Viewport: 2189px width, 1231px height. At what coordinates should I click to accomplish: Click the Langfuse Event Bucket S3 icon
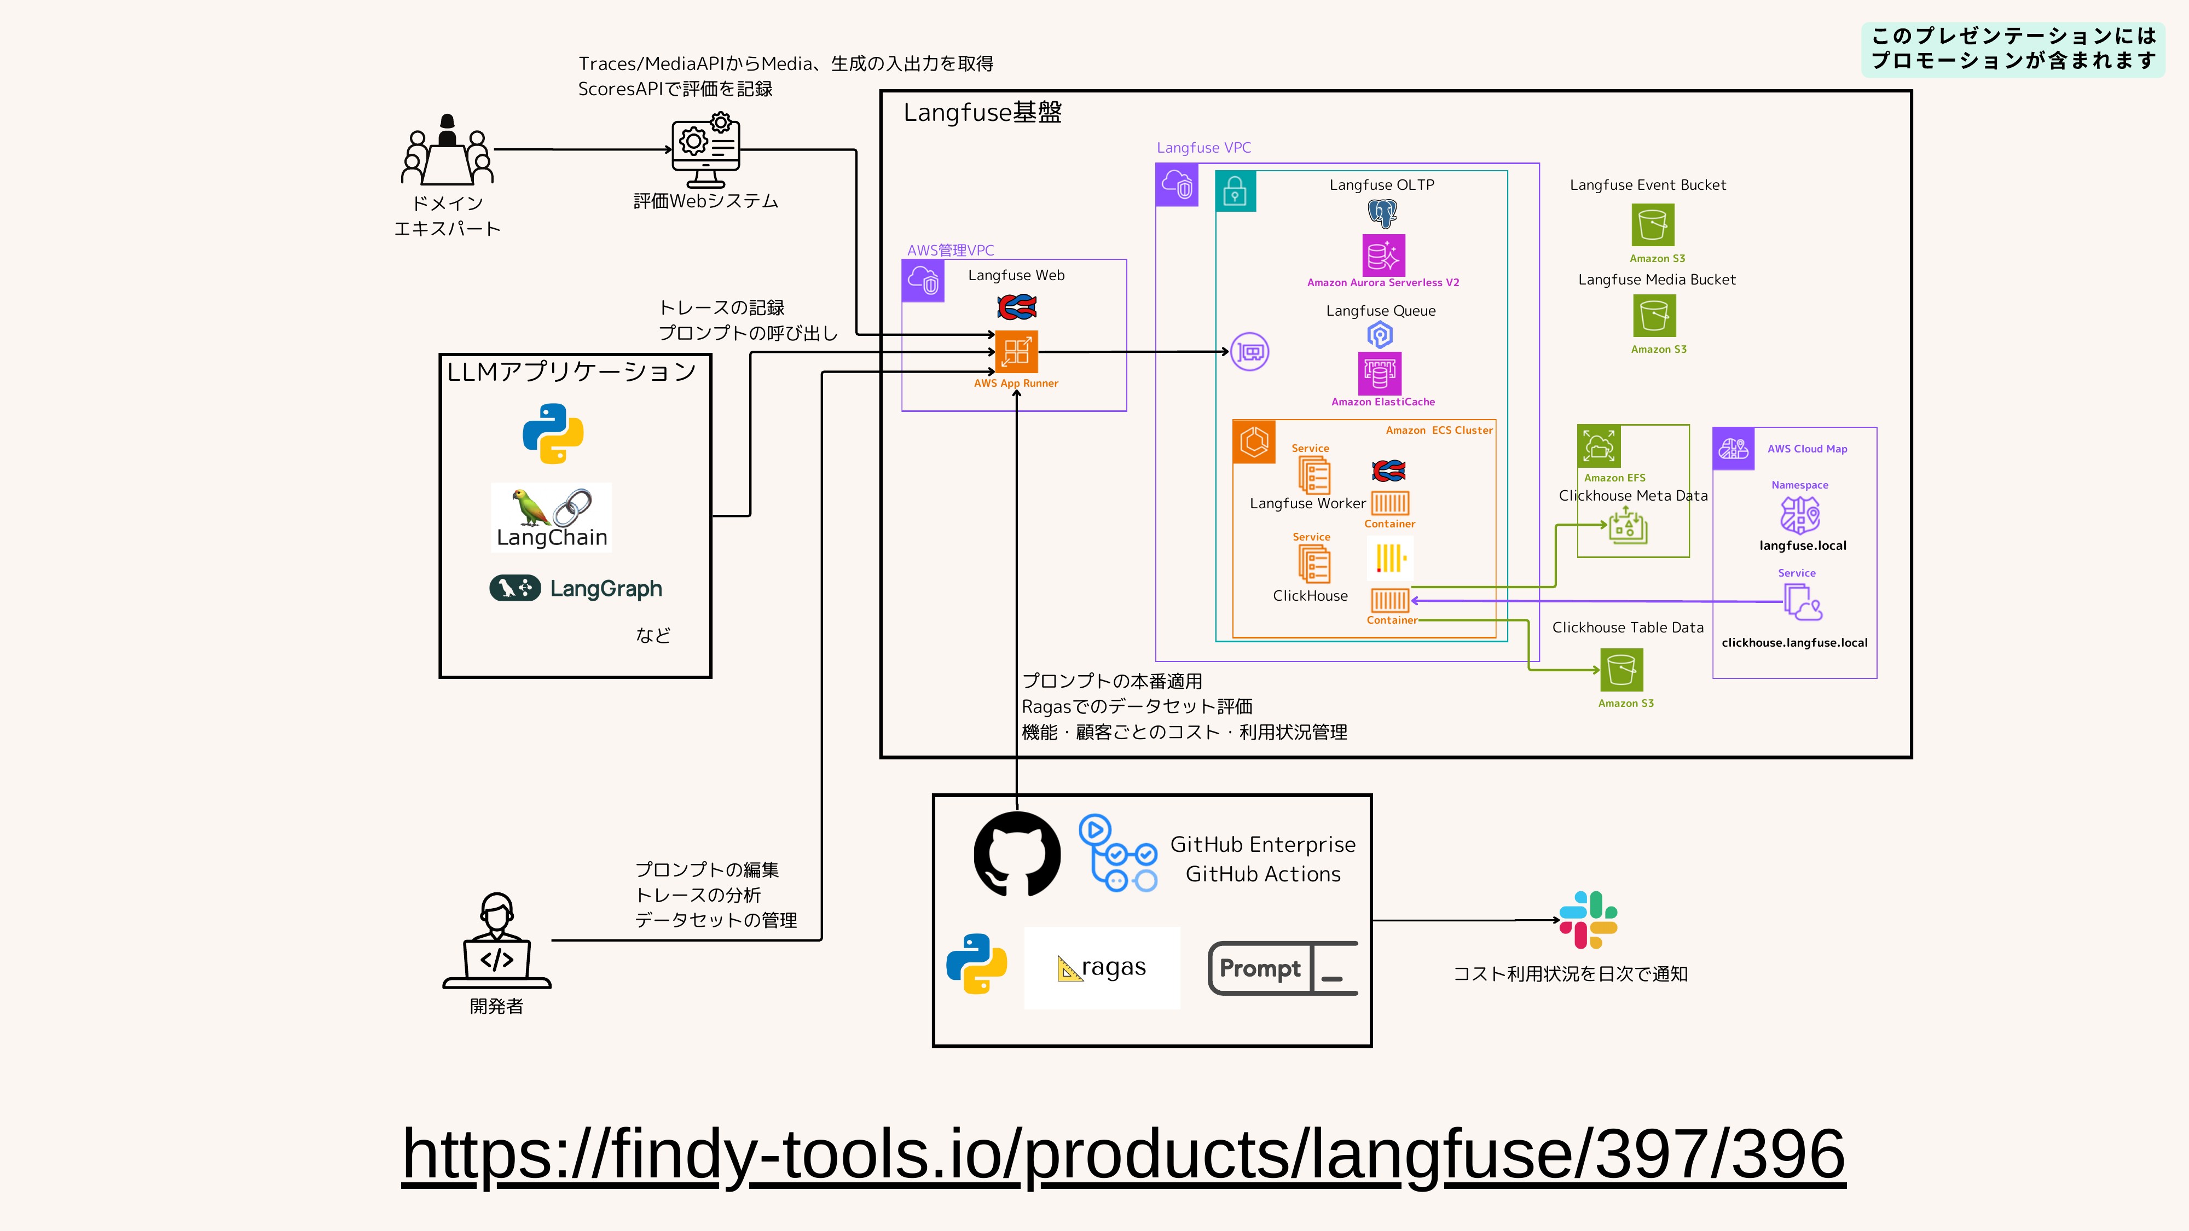1653,225
